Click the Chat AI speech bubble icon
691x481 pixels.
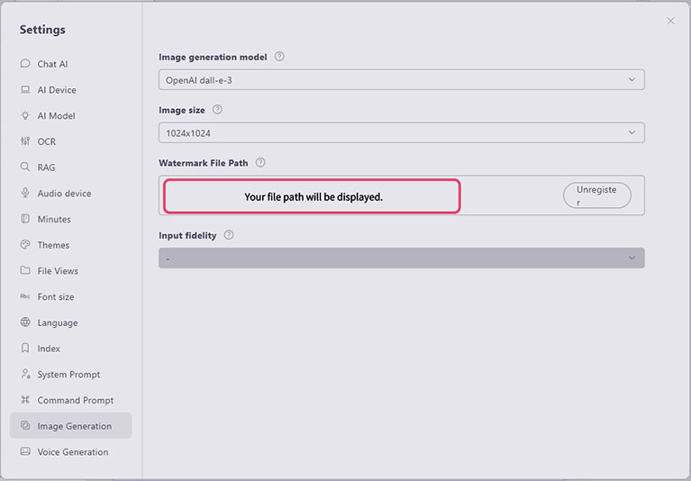click(x=25, y=64)
